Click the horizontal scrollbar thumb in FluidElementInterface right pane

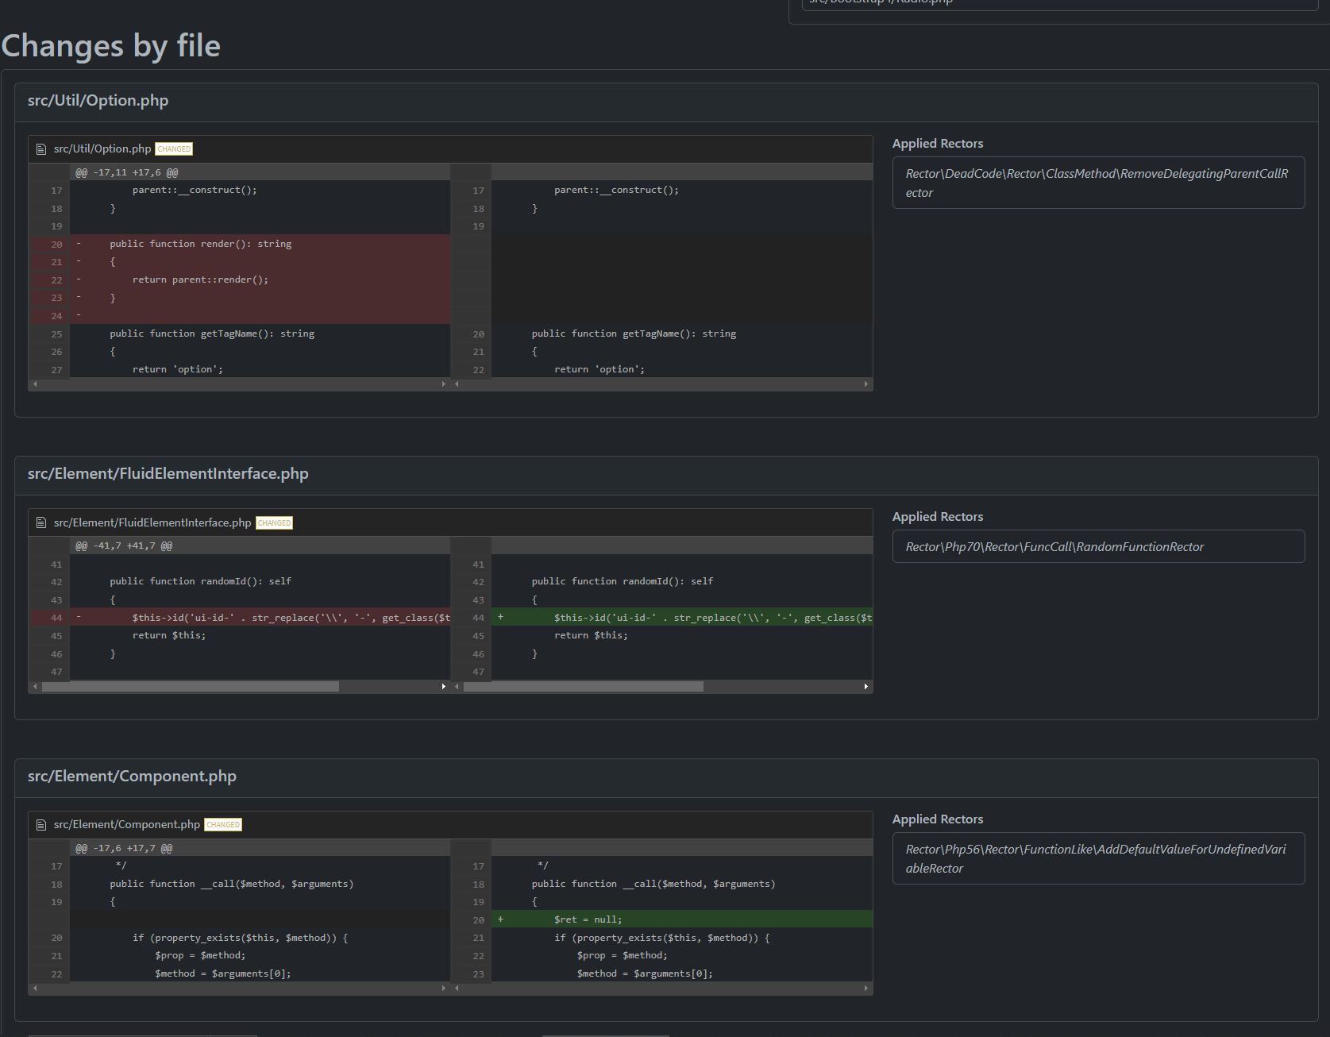coord(584,686)
